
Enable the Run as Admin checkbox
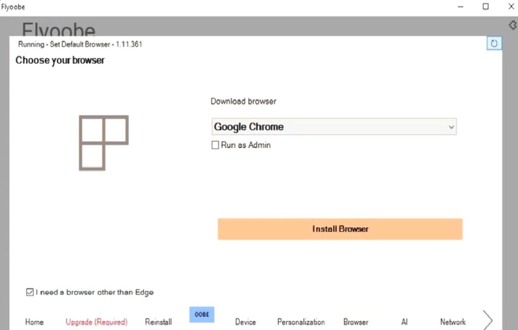pos(215,145)
